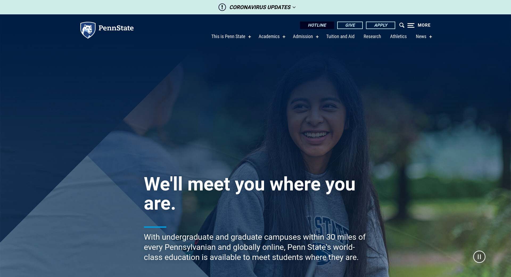
Task: Click the Penn State shield logo
Action: click(x=88, y=30)
